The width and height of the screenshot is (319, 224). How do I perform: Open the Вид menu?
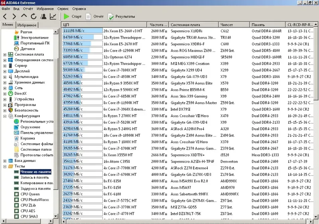click(16, 9)
